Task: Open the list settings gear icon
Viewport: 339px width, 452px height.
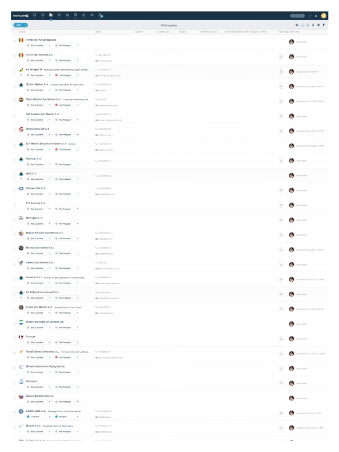Action: [x=318, y=25]
